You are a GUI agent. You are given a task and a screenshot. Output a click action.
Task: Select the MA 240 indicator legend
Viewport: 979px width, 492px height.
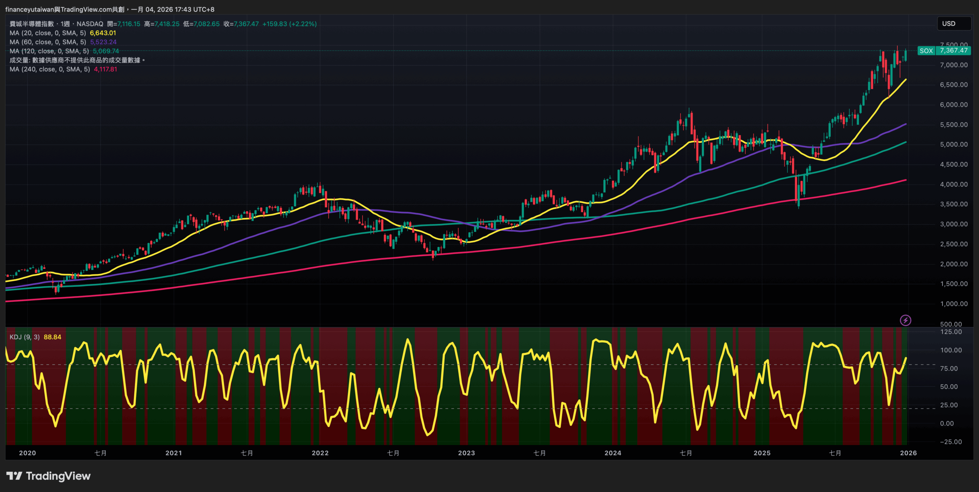point(50,70)
